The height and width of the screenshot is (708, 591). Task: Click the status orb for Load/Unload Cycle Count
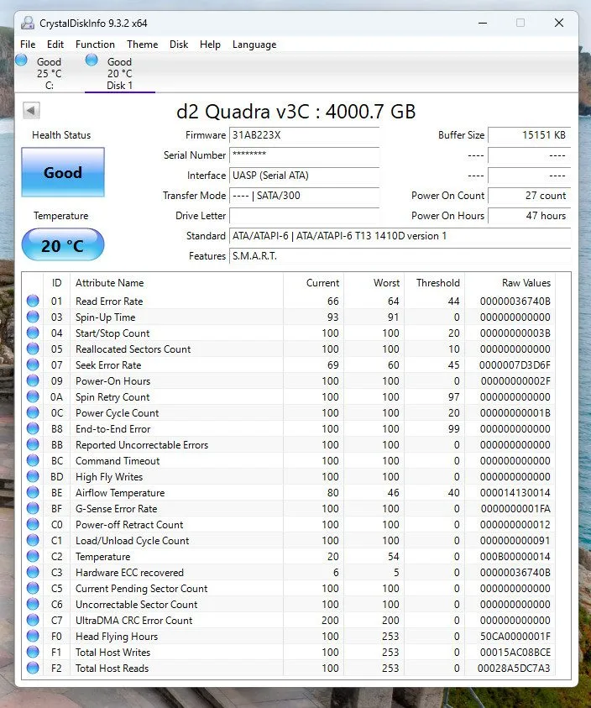pyautogui.click(x=33, y=540)
